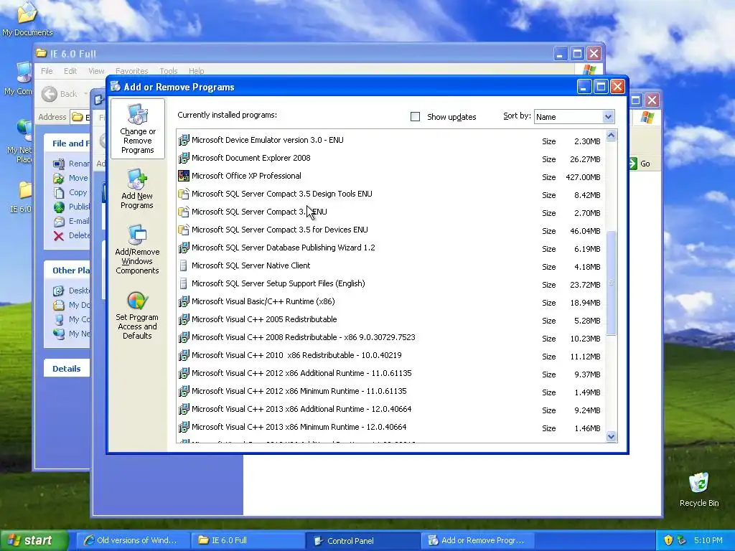Click SQL Server Compact 3.5 Design Tools icon
735x551 pixels.
click(184, 194)
